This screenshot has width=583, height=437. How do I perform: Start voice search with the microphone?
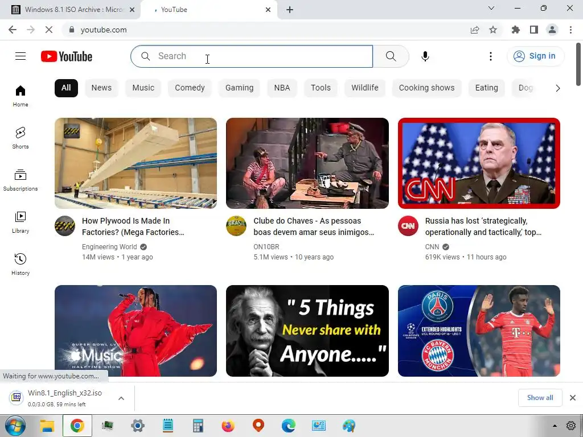point(425,56)
